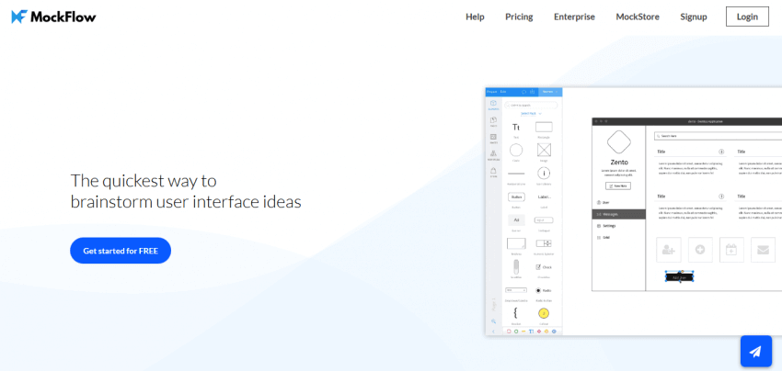
Task: Click the Zento diamond logo in the mockup
Action: pos(619,142)
